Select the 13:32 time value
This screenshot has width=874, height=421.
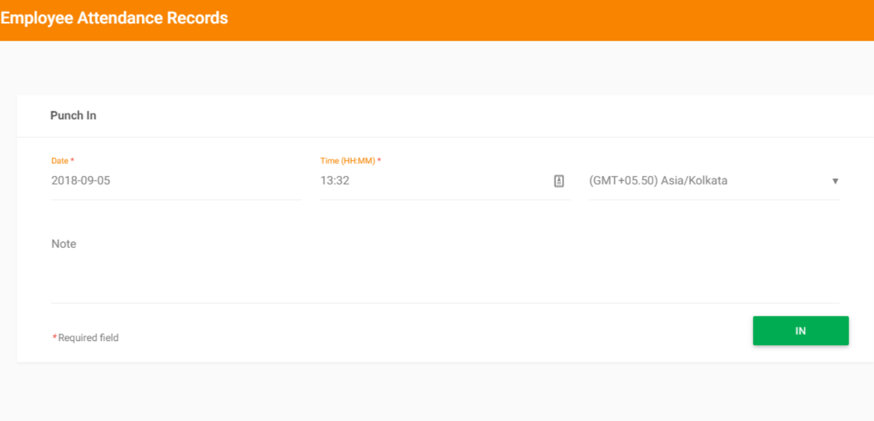(x=334, y=181)
